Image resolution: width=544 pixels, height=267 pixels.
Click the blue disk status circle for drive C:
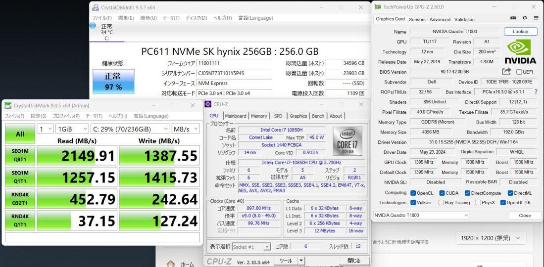(x=93, y=26)
